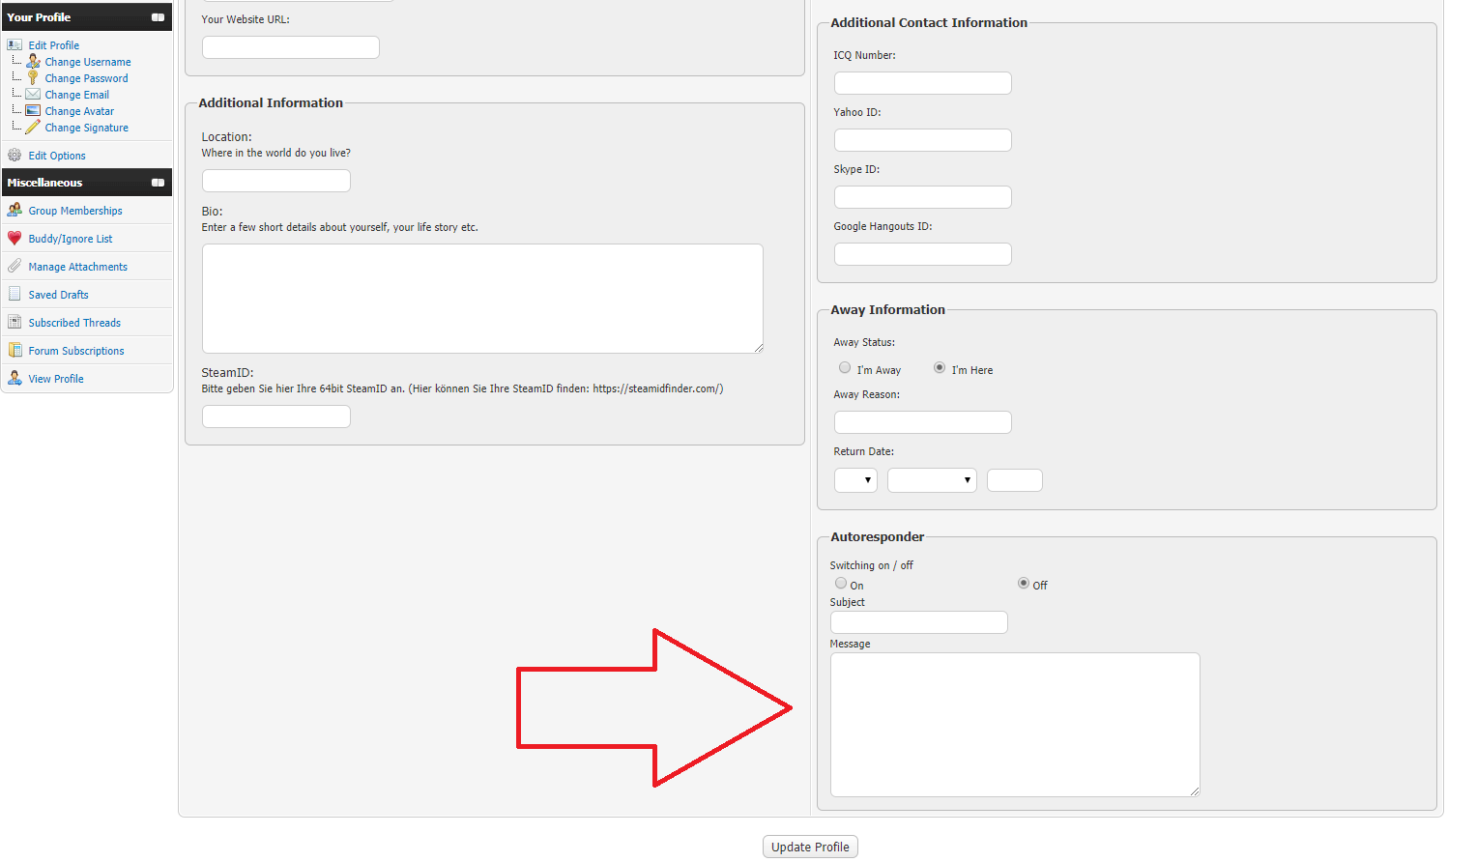This screenshot has height=862, width=1476.
Task: Collapse the Your Profile panel
Action: pos(158,17)
